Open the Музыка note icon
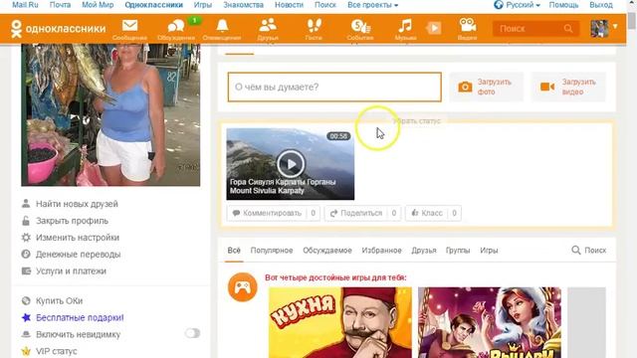 point(405,26)
